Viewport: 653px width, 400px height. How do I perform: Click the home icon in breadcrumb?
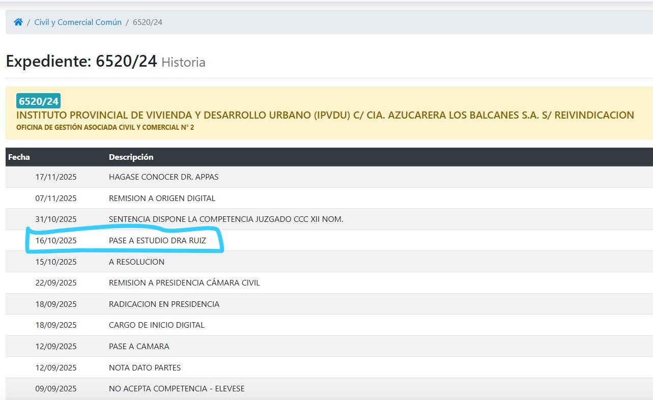(x=18, y=22)
